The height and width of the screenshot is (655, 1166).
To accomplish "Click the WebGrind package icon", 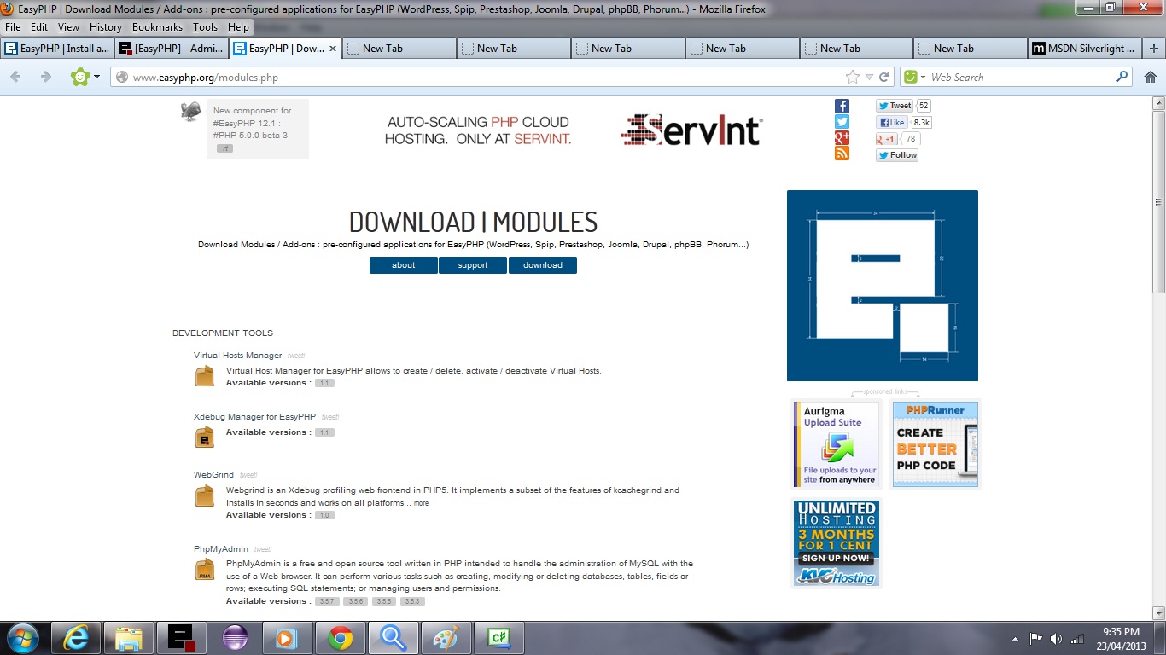I will click(x=205, y=496).
